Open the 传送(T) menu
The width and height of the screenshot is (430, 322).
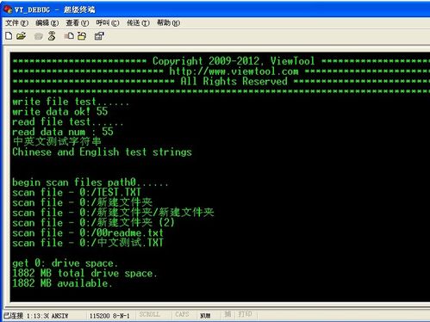click(138, 23)
